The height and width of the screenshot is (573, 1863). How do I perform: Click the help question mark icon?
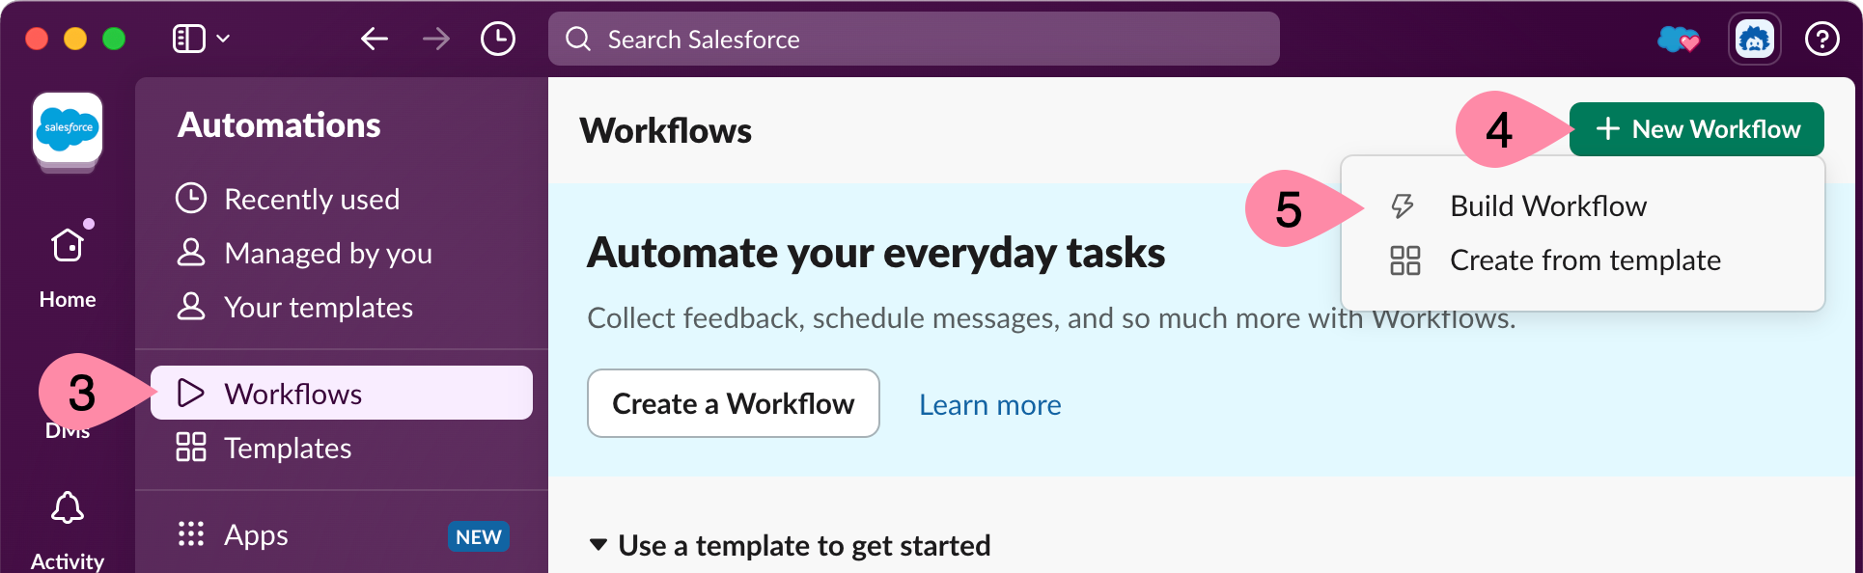pyautogui.click(x=1821, y=40)
